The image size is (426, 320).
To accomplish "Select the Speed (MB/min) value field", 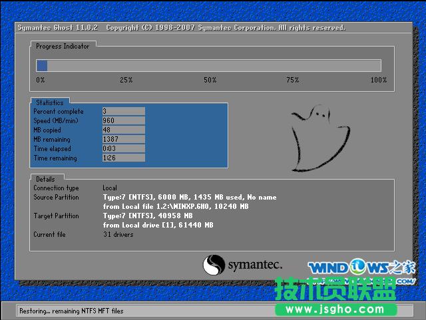I will click(123, 121).
